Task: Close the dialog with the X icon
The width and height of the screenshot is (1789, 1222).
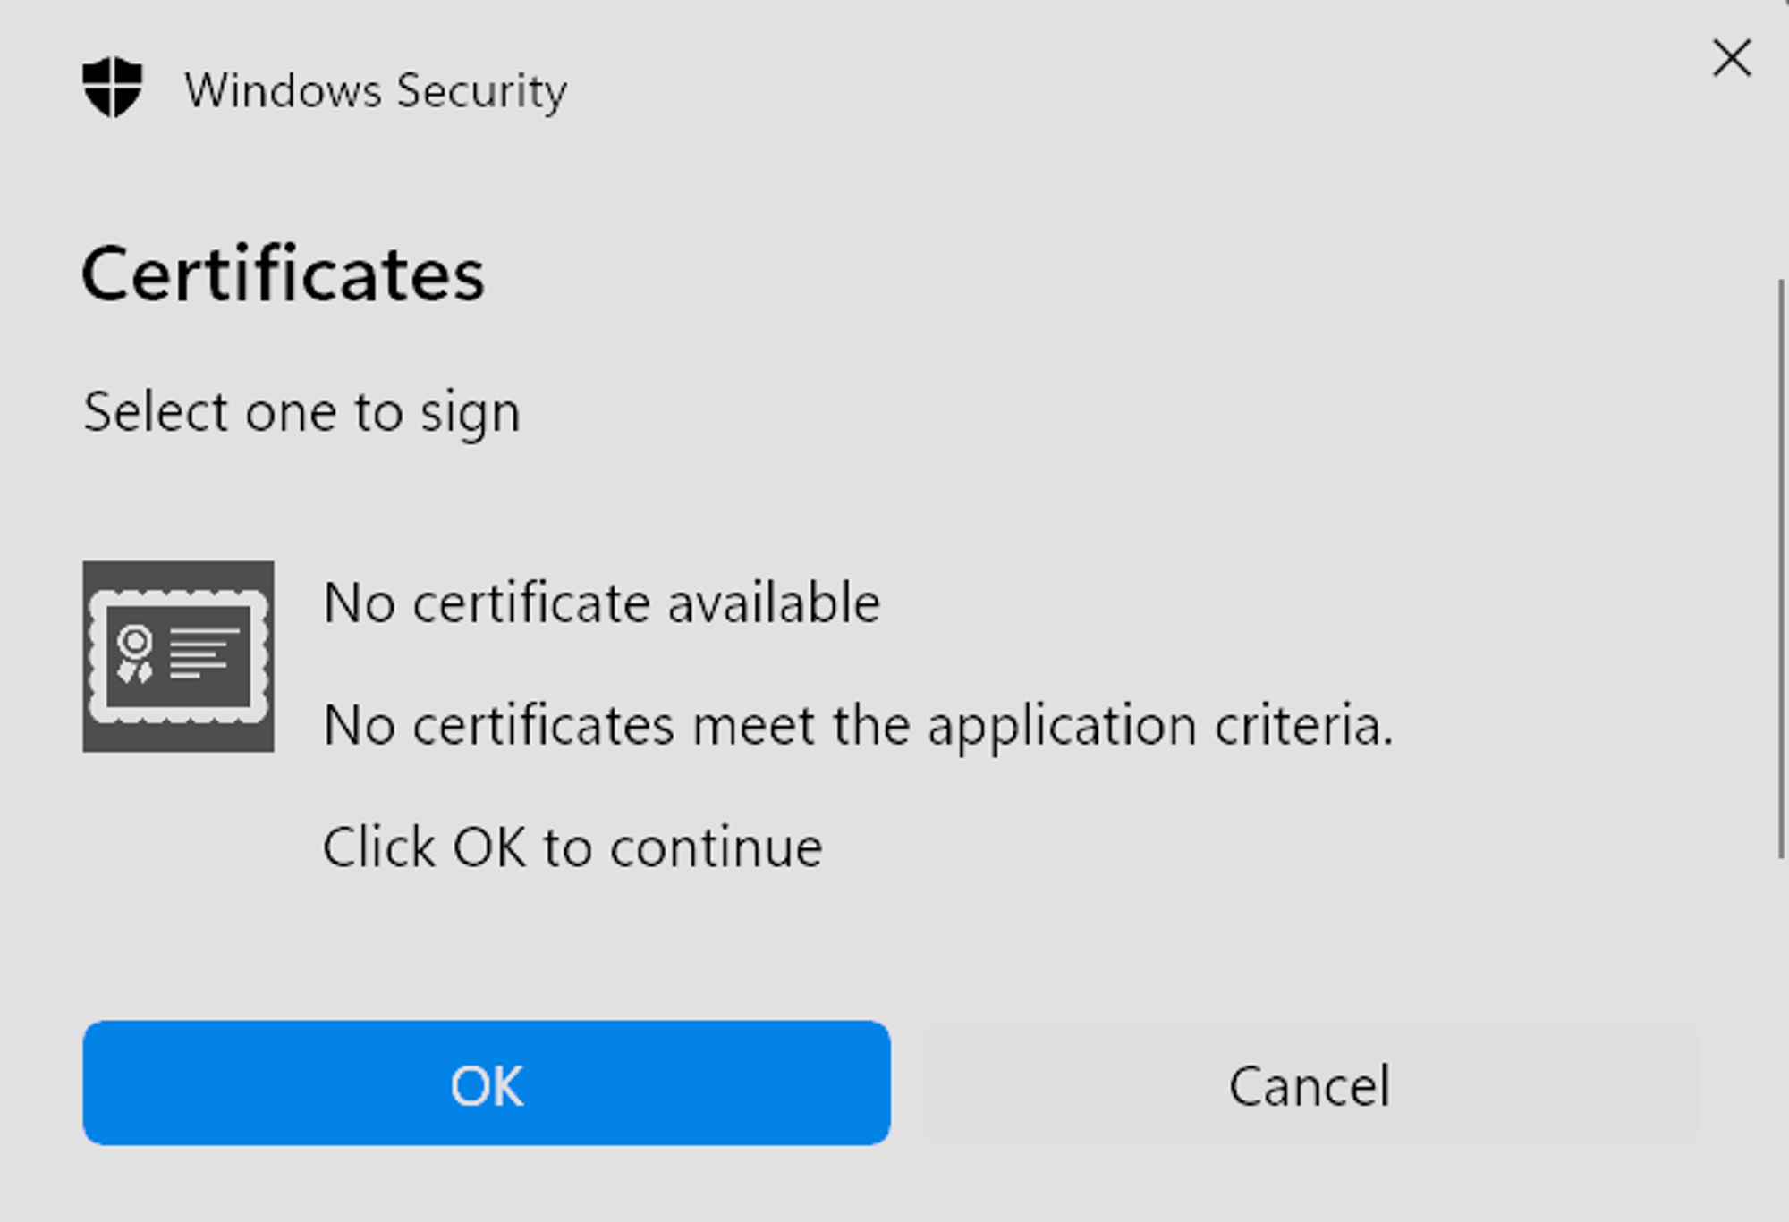Action: (1732, 58)
